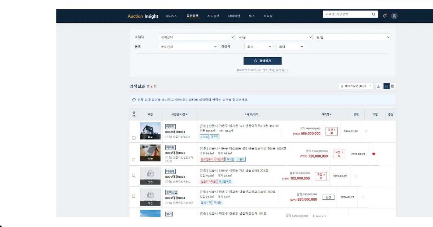
Task: Favorite the 0000타경0001 listing heart
Action: coord(366,132)
